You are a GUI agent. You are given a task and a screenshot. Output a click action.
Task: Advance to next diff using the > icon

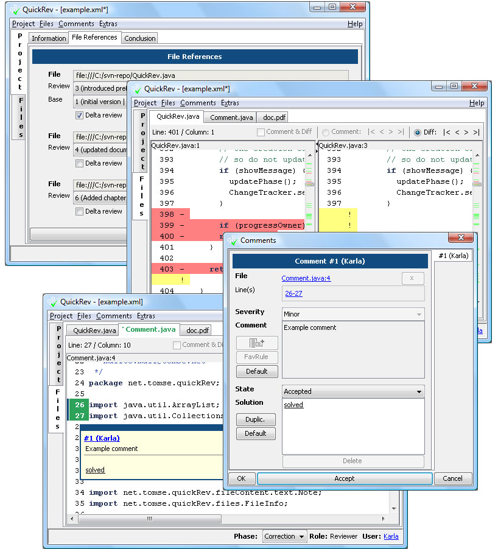[466, 132]
